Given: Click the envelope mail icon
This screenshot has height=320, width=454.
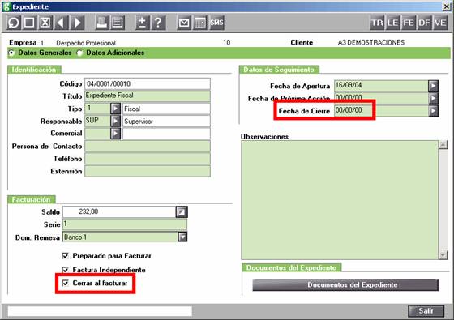Looking at the screenshot, I should pos(184,23).
